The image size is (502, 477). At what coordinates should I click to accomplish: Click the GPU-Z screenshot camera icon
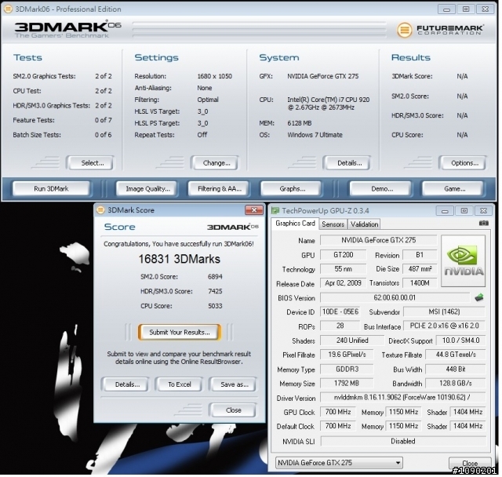click(x=483, y=223)
